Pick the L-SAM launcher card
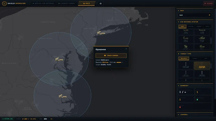Image resolution: width=216 pixels, height=121 pixels. (x=202, y=32)
